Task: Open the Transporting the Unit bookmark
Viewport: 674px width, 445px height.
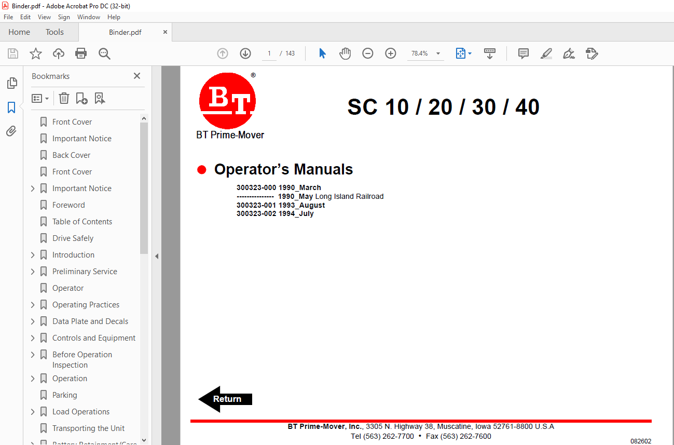Action: point(88,428)
